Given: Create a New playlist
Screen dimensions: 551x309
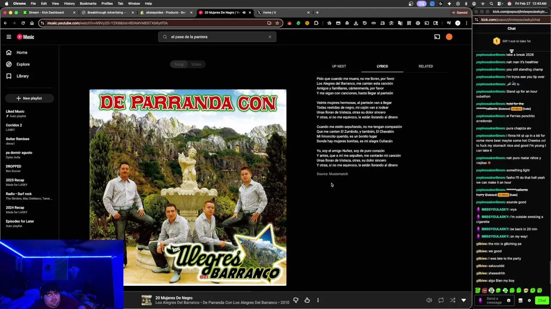Looking at the screenshot, I should [29, 98].
